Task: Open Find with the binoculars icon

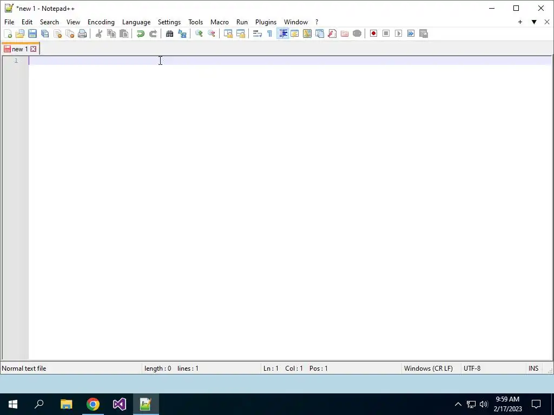Action: click(x=169, y=34)
